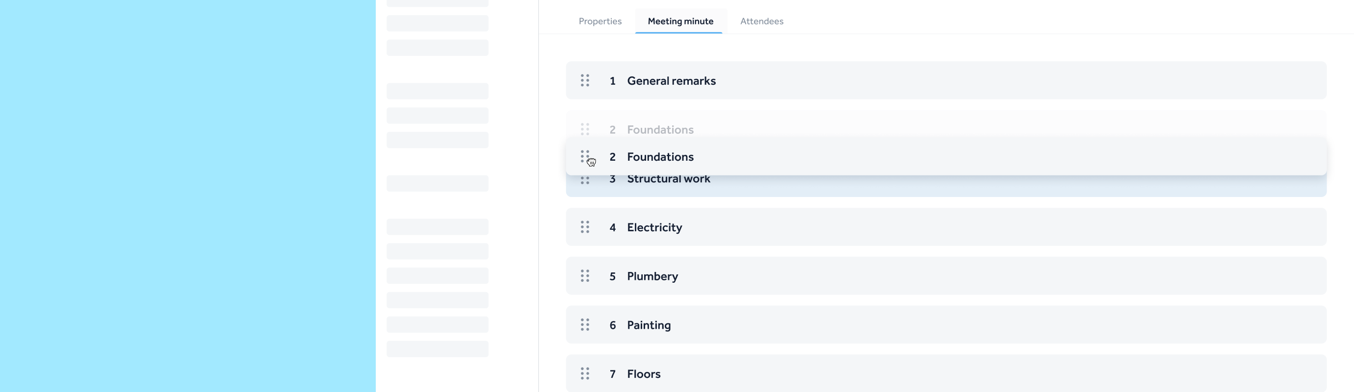The width and height of the screenshot is (1354, 392).
Task: Click drag handle for Electricity
Action: 584,227
